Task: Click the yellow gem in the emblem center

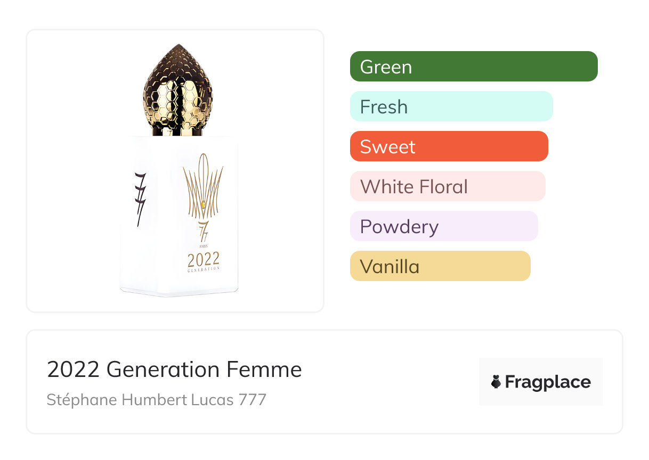Action: (x=202, y=203)
